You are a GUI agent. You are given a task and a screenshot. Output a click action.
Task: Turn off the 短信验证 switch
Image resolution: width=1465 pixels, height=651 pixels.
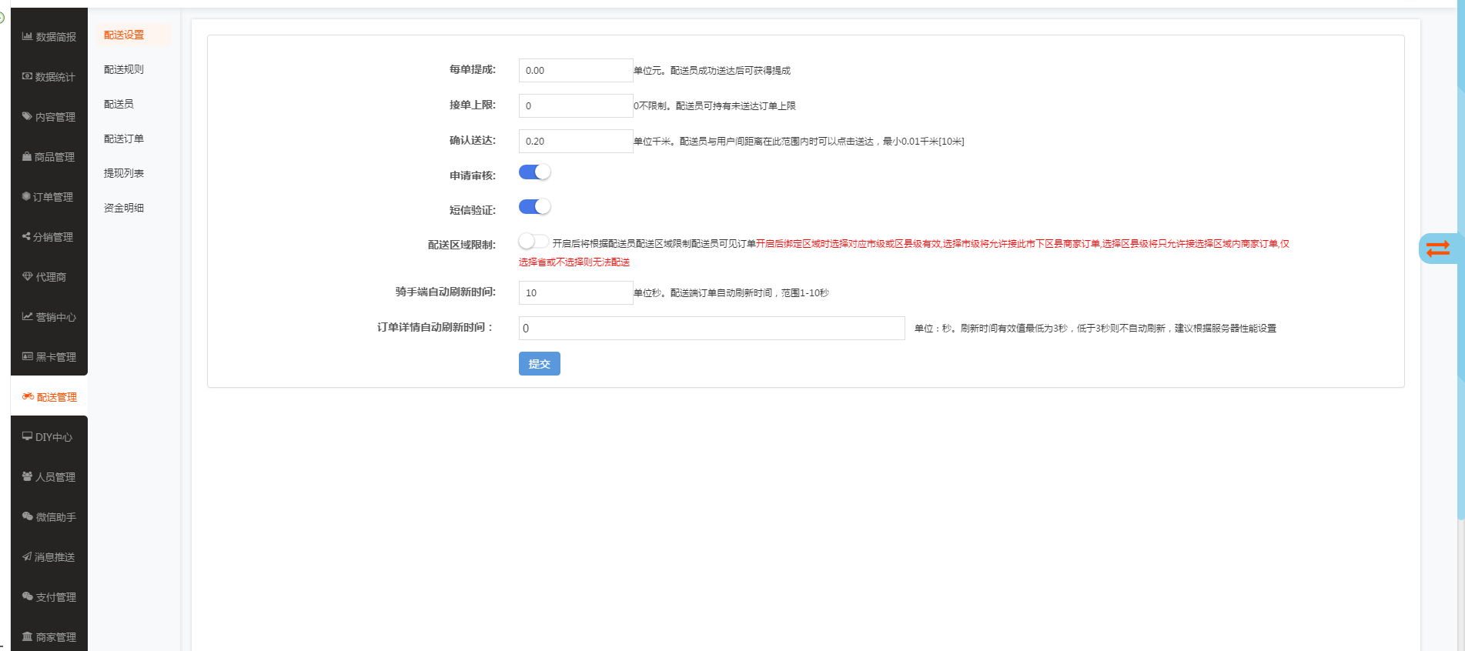[x=534, y=207]
